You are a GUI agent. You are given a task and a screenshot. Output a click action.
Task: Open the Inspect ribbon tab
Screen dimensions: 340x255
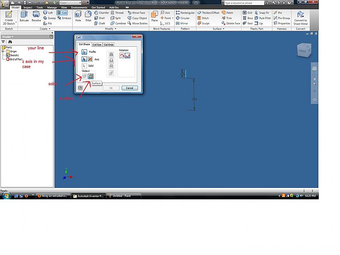point(28,7)
